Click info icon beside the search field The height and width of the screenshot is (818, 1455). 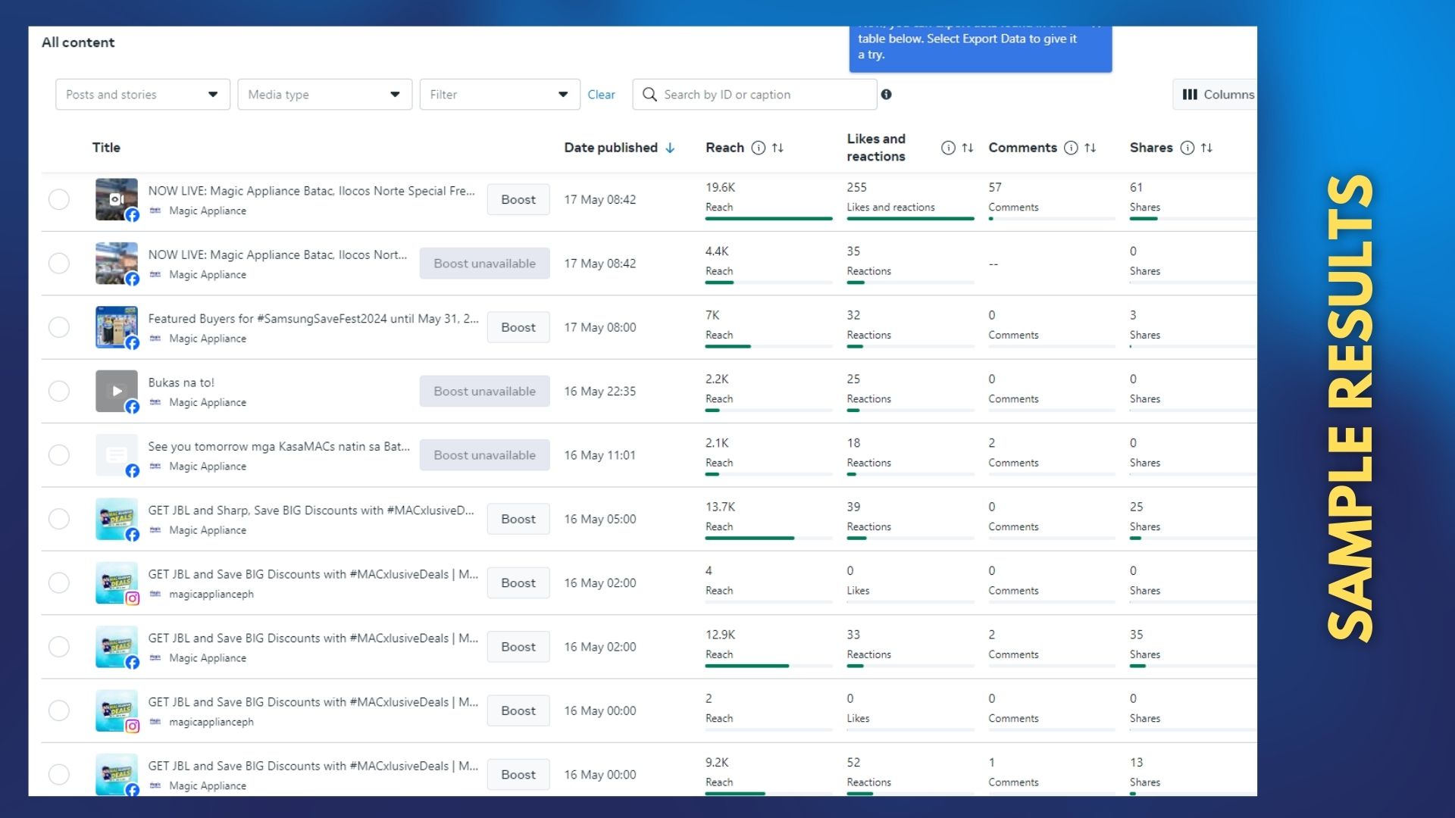[x=886, y=95]
